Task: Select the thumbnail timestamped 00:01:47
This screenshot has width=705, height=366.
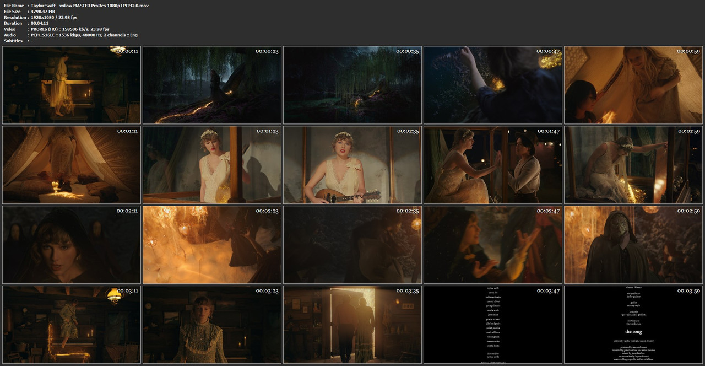Action: click(x=493, y=165)
